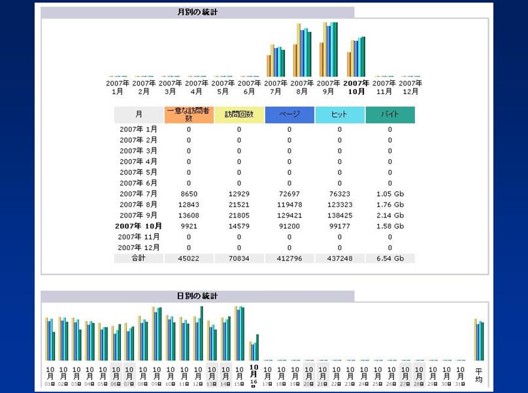
Task: Open 2007年 7月 label under monthly chart
Action: 277,87
